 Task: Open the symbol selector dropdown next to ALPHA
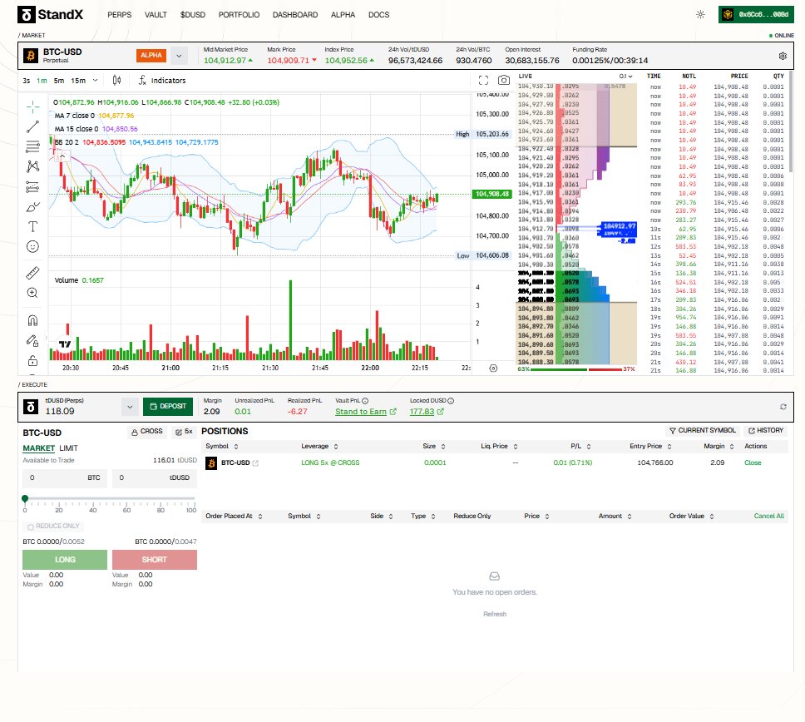[x=177, y=55]
